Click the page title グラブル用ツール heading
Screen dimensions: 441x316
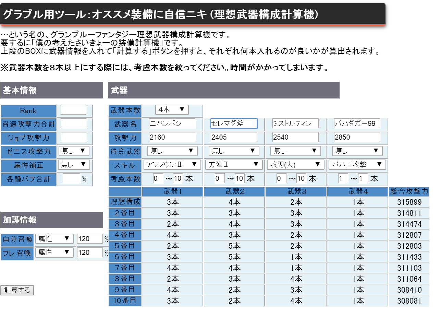193,14
